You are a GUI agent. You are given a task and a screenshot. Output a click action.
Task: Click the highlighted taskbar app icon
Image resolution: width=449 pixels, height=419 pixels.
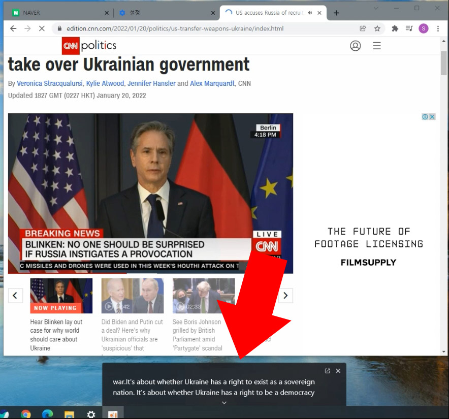tap(113, 413)
